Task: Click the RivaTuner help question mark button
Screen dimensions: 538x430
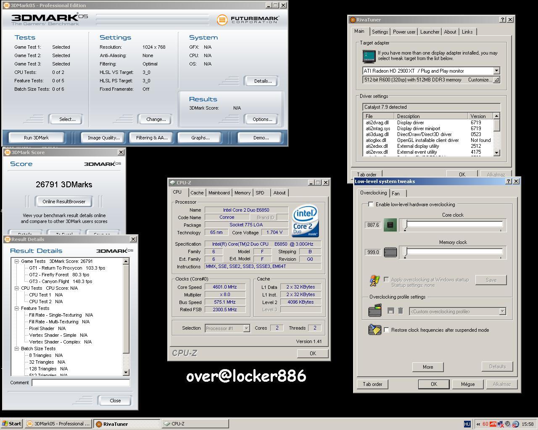Action: click(x=503, y=20)
